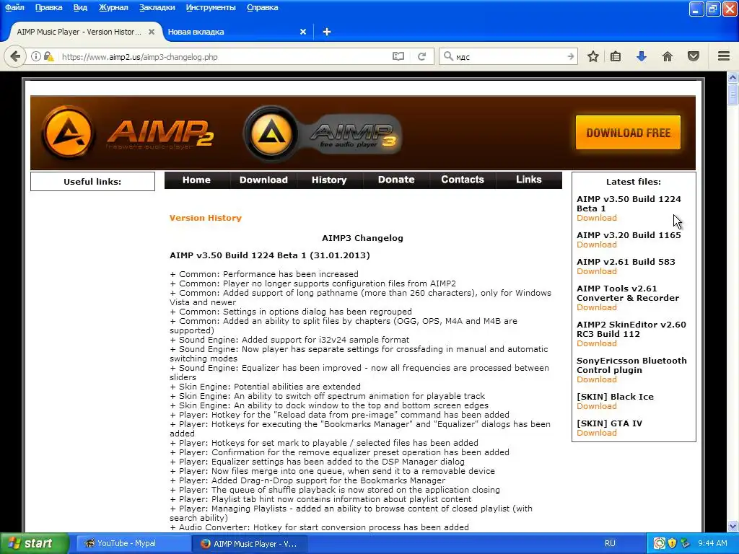Open the Журнал menu
The height and width of the screenshot is (554, 739).
click(113, 7)
